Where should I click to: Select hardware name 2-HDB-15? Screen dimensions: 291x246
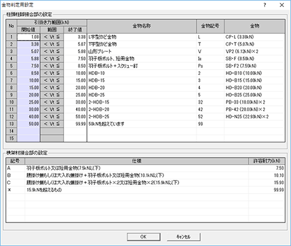click(x=141, y=102)
